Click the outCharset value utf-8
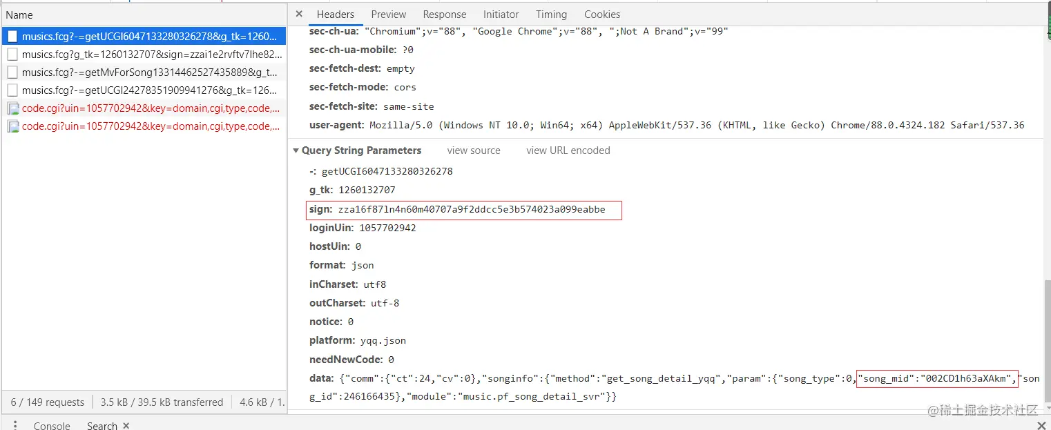This screenshot has width=1051, height=430. (385, 303)
